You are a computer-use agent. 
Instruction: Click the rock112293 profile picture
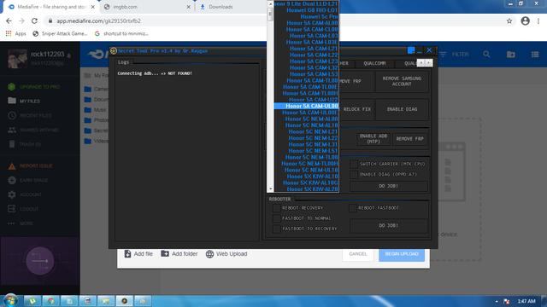17,59
